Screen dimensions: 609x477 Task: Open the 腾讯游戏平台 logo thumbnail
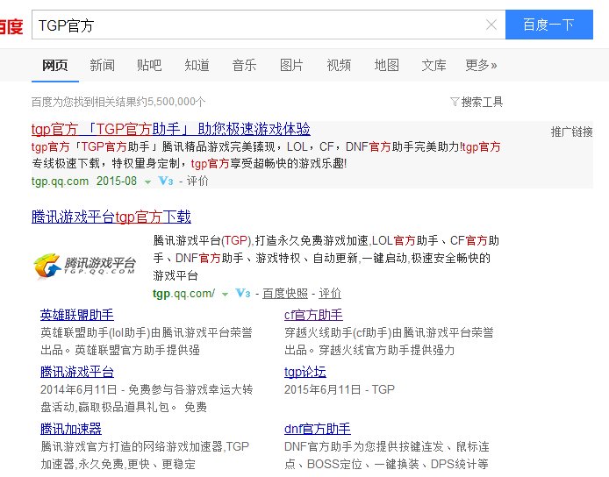(85, 266)
